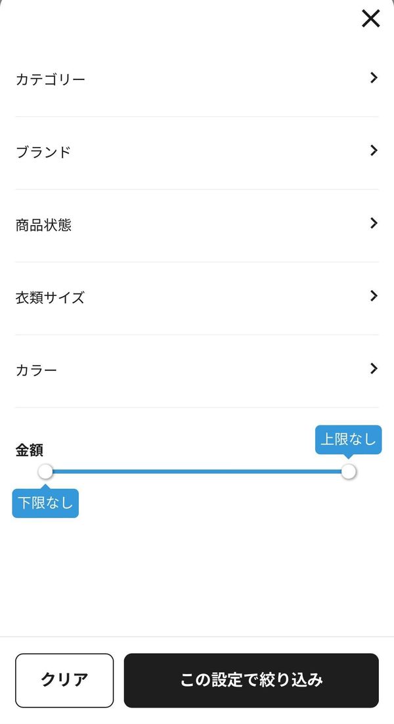Tap the 下限なし tooltip label
Screen dimensions: 394x724
point(45,503)
